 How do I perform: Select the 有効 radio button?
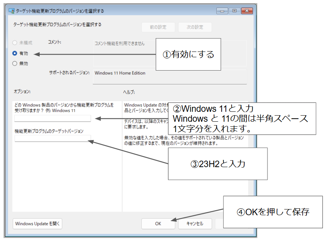(15, 53)
